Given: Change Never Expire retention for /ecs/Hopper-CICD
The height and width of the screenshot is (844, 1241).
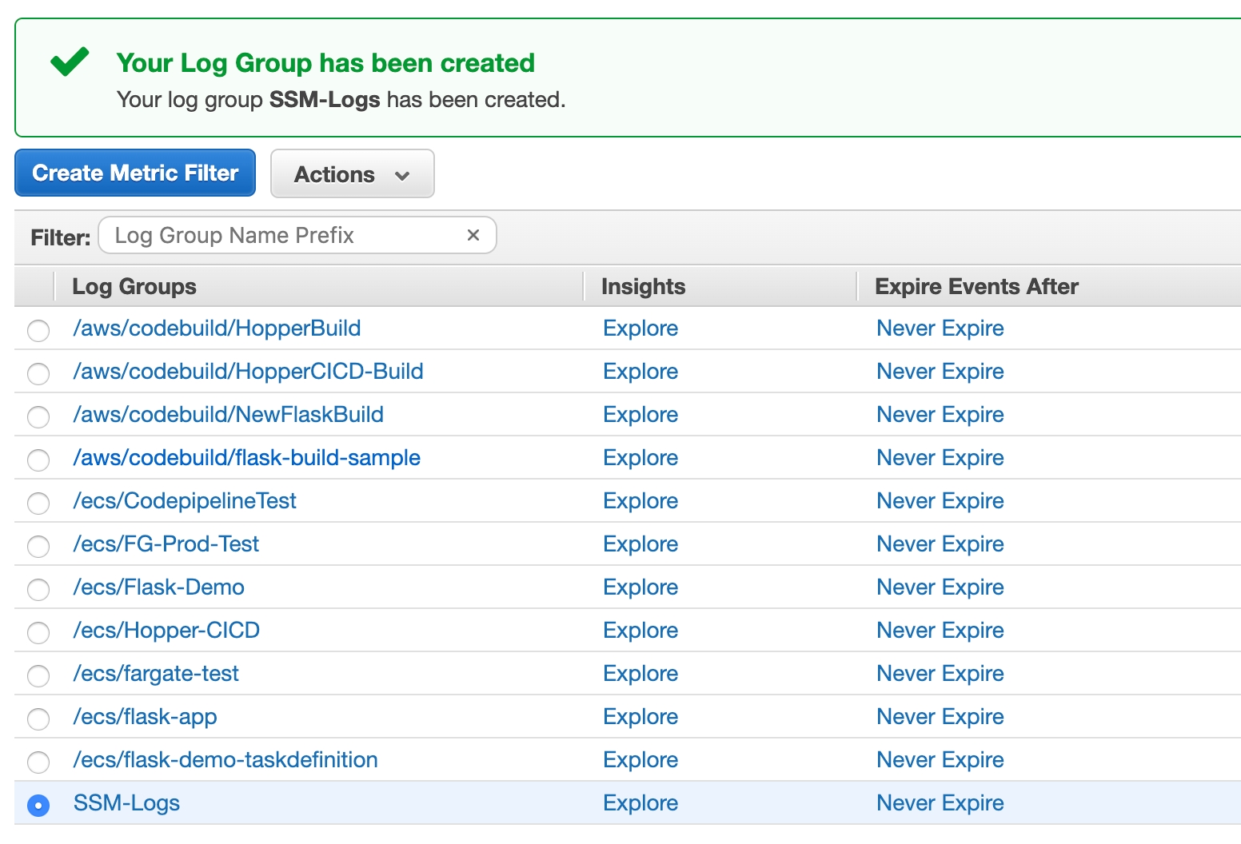Looking at the screenshot, I should [940, 631].
